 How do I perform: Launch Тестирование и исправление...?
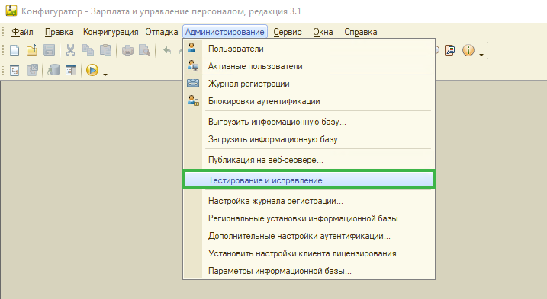point(309,180)
